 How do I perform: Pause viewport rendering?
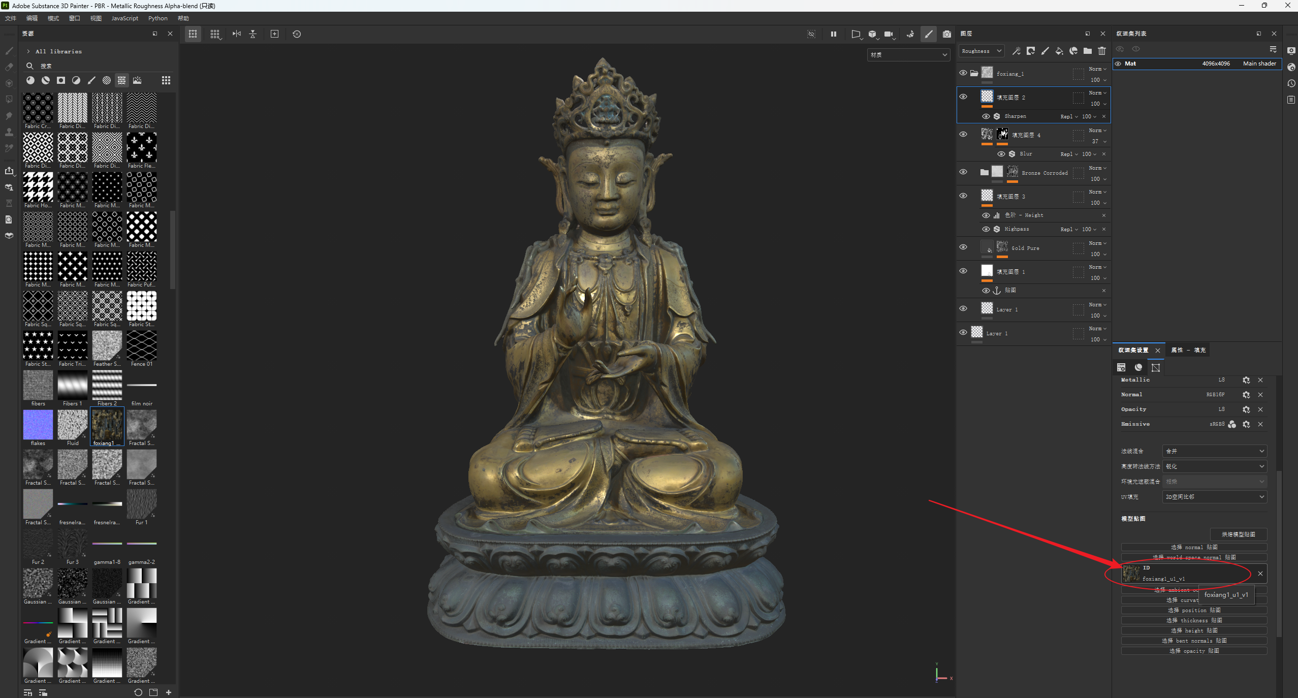tap(833, 34)
